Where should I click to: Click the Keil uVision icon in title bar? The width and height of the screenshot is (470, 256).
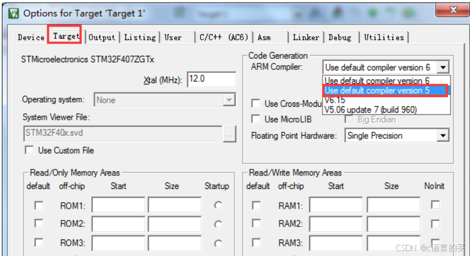[14, 13]
